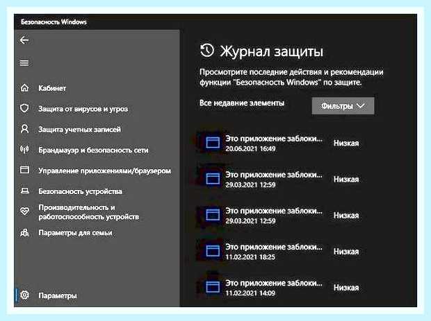
Task: Open the Фильтры dropdown
Action: point(343,106)
